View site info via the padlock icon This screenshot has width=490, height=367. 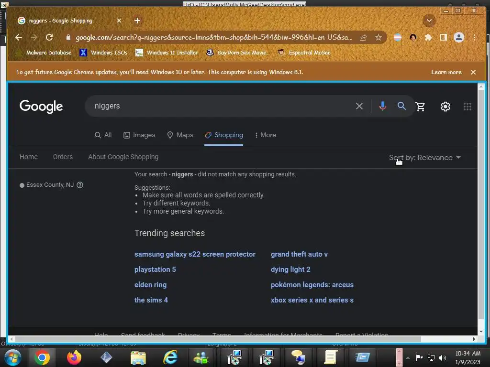tap(68, 37)
